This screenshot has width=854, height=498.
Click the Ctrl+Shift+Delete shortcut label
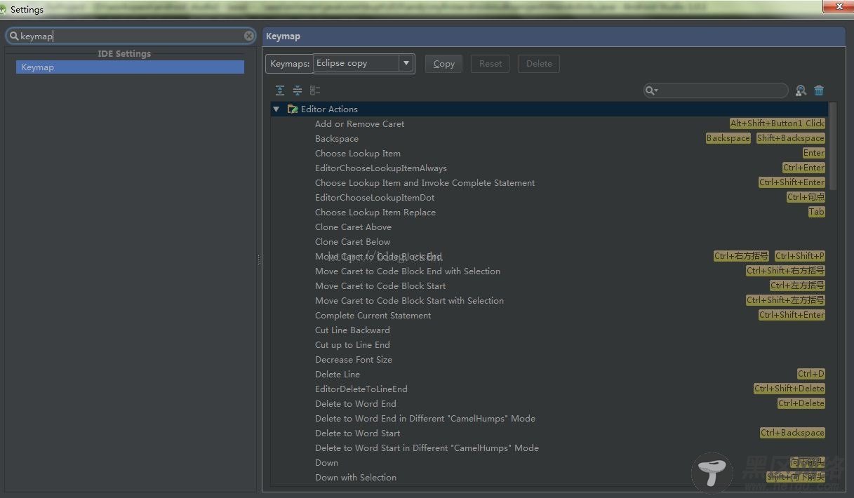click(x=789, y=389)
